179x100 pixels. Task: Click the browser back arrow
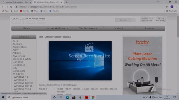3,7
